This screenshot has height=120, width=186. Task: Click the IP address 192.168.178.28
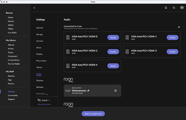click(77, 93)
